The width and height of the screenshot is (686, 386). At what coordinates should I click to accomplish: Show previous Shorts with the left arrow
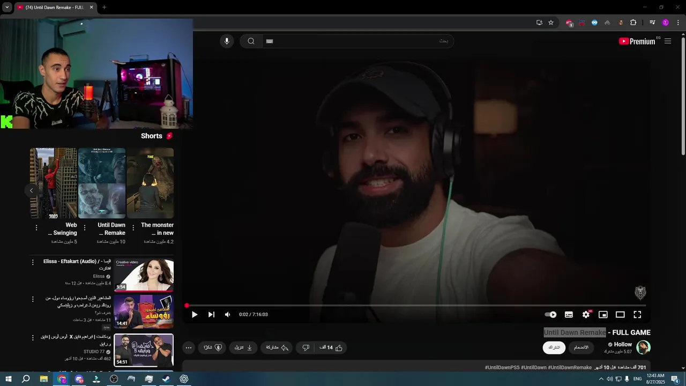point(31,190)
